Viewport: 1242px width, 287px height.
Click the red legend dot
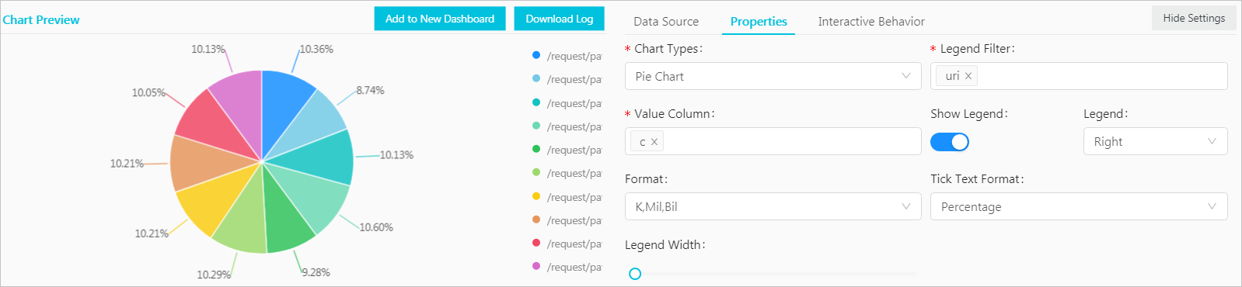point(536,243)
